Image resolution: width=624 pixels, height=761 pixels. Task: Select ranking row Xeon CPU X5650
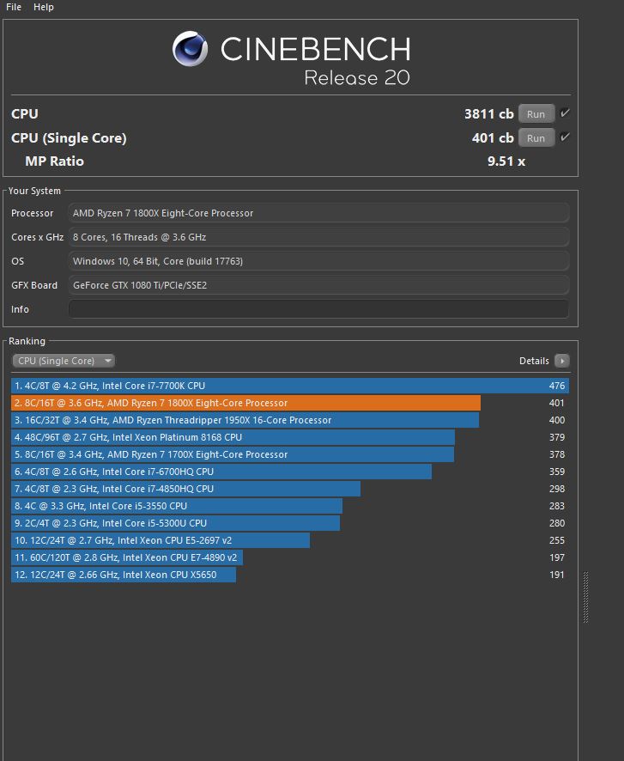tap(290, 575)
